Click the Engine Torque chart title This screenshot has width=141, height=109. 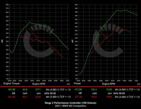click(x=12, y=84)
